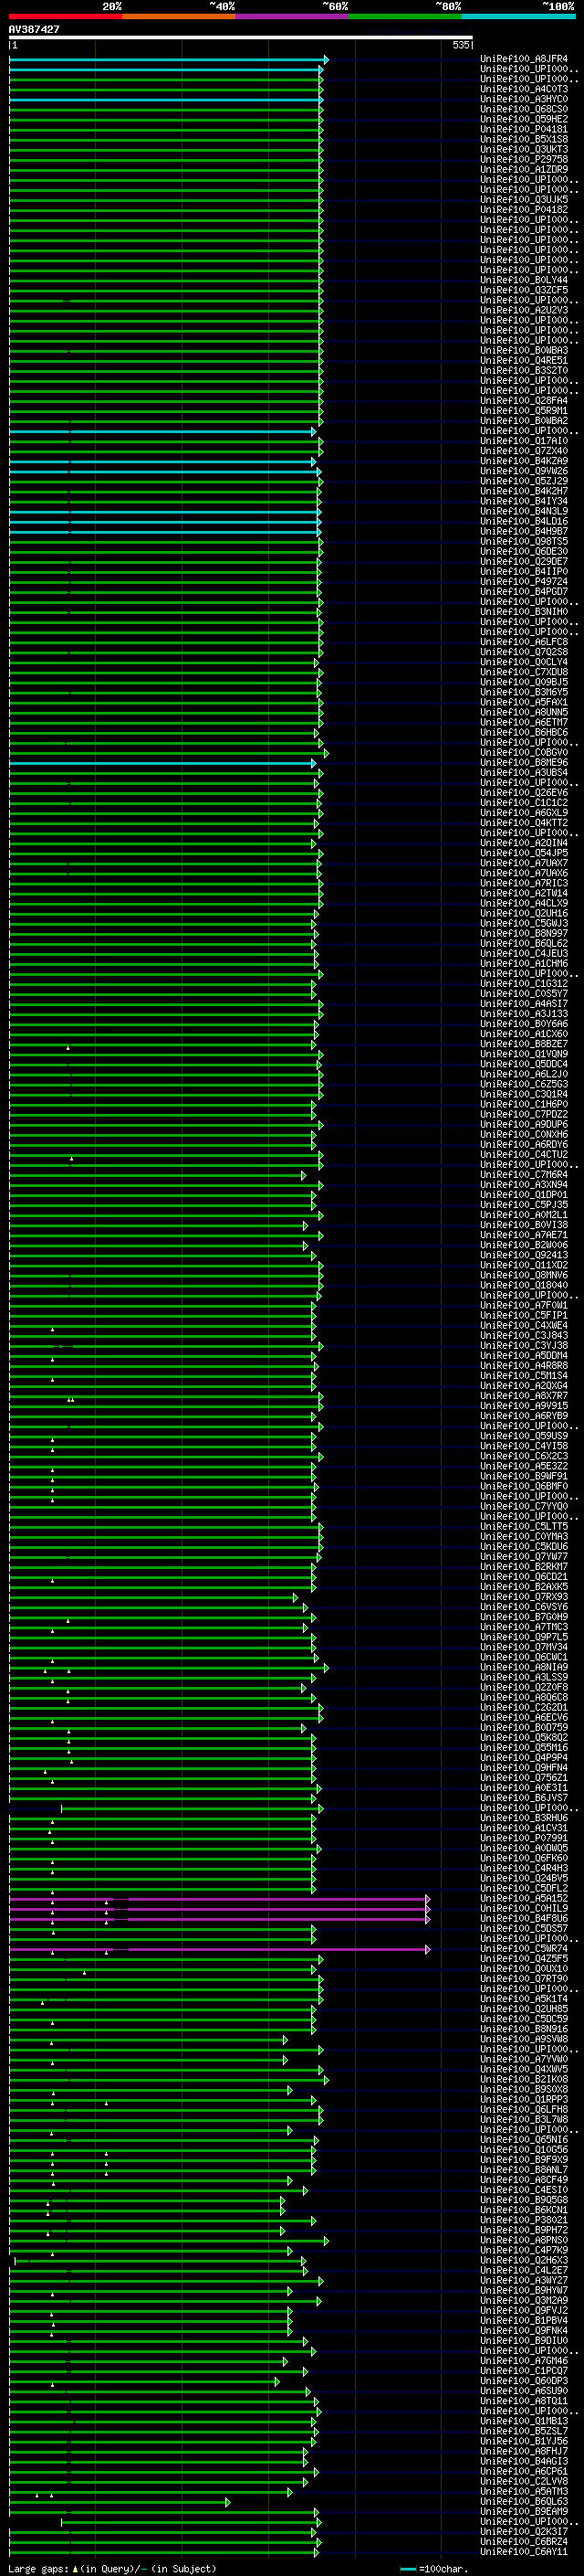
Task: Select the UniRef100_Q4RE51 label
Action: click(524, 360)
